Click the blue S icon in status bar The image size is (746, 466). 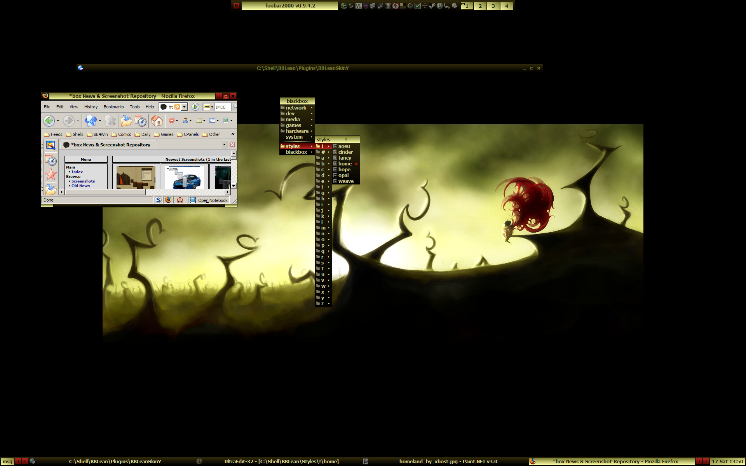158,200
